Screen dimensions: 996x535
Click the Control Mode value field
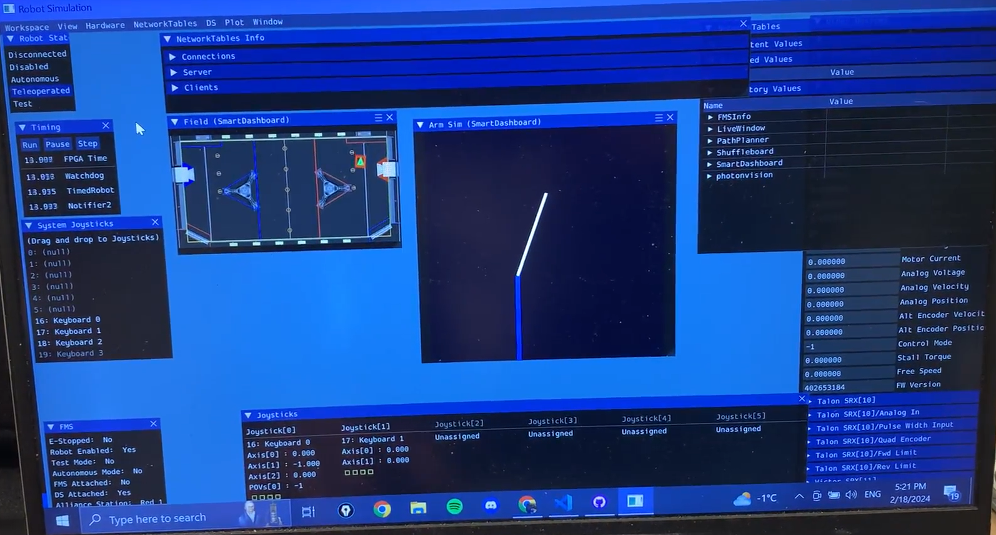[849, 346]
